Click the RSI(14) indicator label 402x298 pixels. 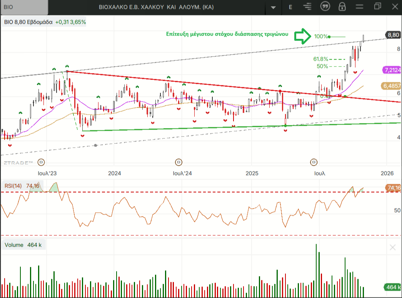[22, 186]
